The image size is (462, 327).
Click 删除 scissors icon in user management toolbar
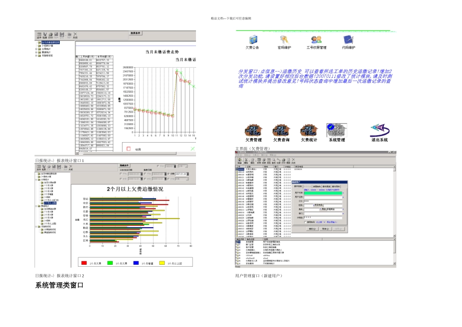click(246, 161)
